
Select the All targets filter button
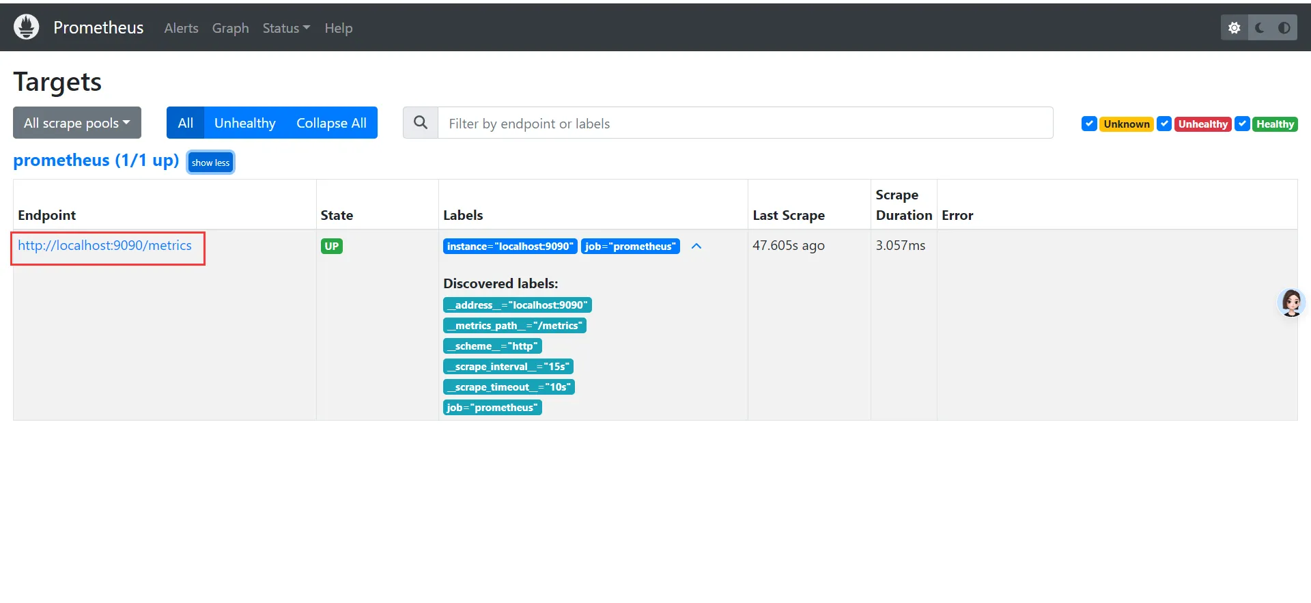pos(185,123)
